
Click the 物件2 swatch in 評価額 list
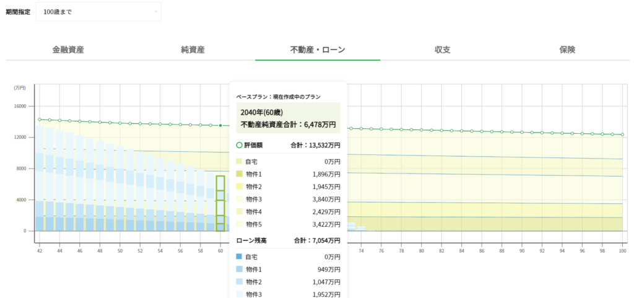pos(240,186)
